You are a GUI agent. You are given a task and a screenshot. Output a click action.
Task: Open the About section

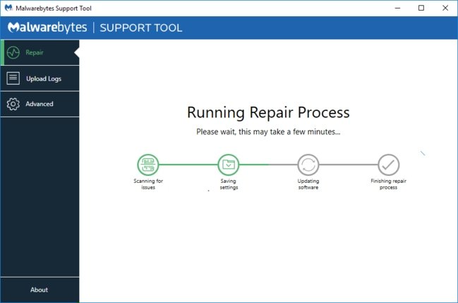(x=40, y=290)
